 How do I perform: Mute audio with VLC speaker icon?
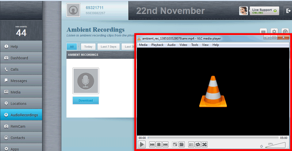[x=261, y=146]
